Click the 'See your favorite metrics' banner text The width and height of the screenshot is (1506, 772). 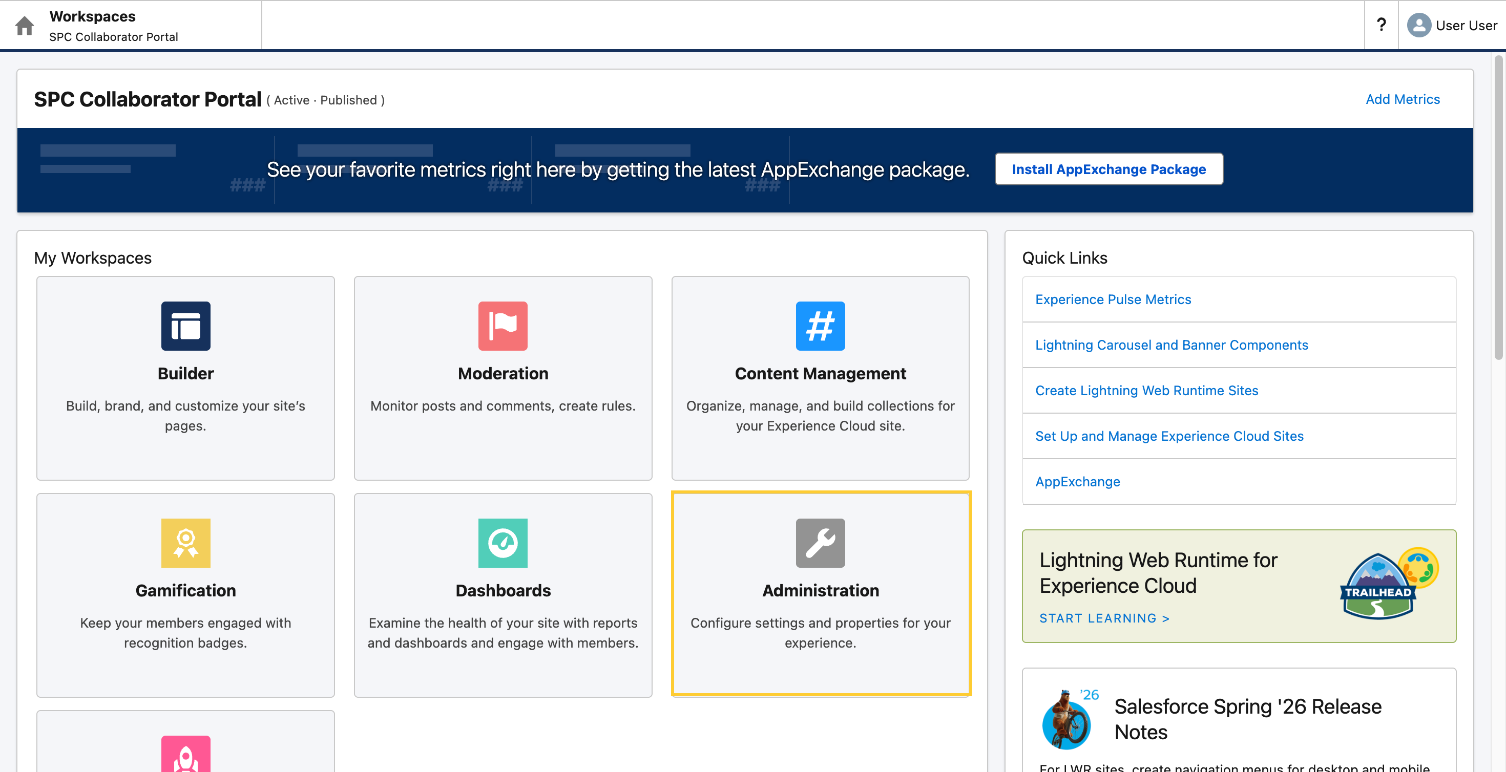tap(618, 169)
